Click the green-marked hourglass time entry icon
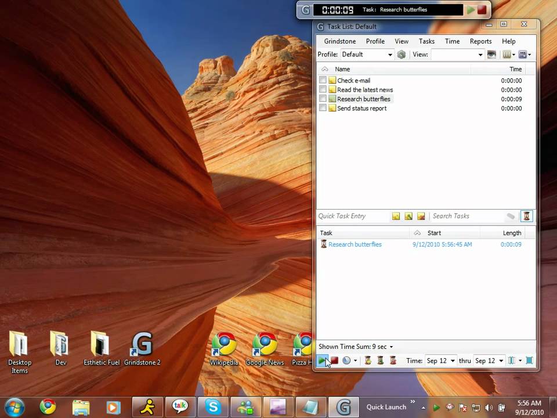Viewport: 557px width, 418px height. [x=380, y=361]
